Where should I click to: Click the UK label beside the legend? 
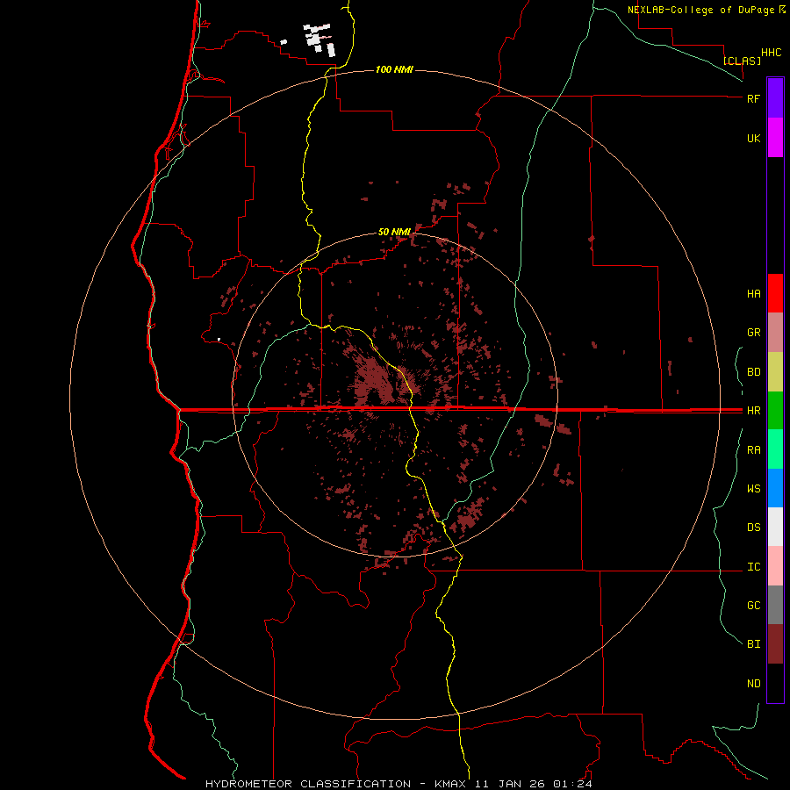[x=753, y=139]
